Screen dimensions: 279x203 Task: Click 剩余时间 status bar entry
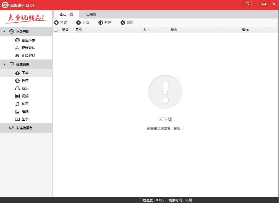click(180, 200)
